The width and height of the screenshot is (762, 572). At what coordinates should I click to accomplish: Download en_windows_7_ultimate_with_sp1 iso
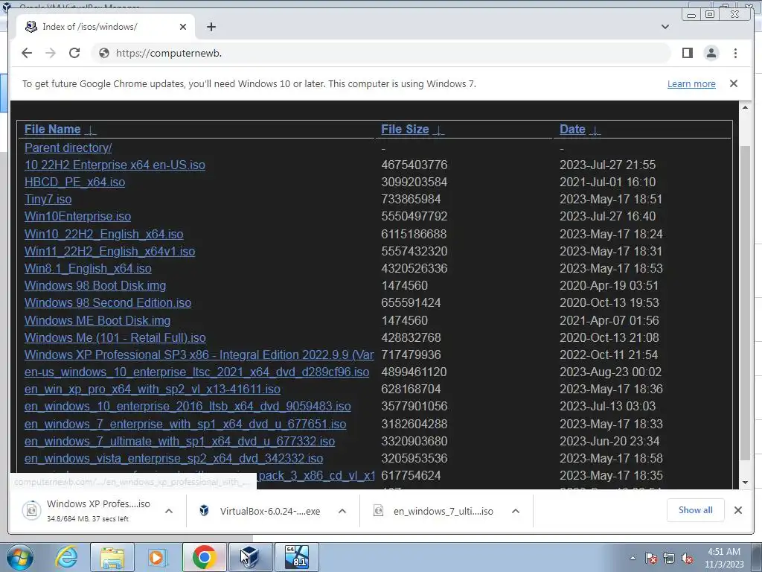[x=180, y=441]
